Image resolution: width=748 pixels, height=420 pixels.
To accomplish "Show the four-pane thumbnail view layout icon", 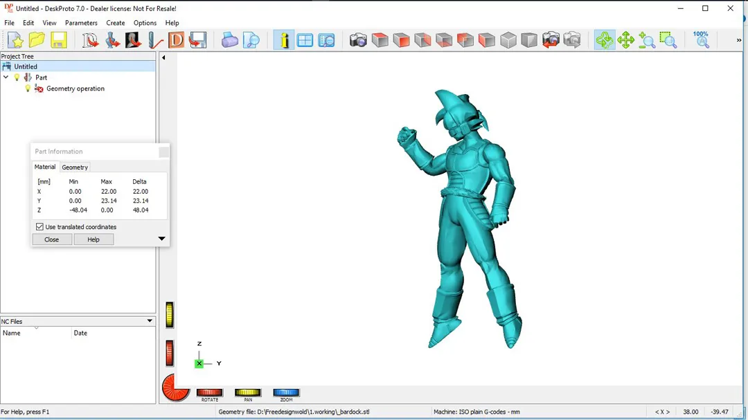I will (305, 40).
